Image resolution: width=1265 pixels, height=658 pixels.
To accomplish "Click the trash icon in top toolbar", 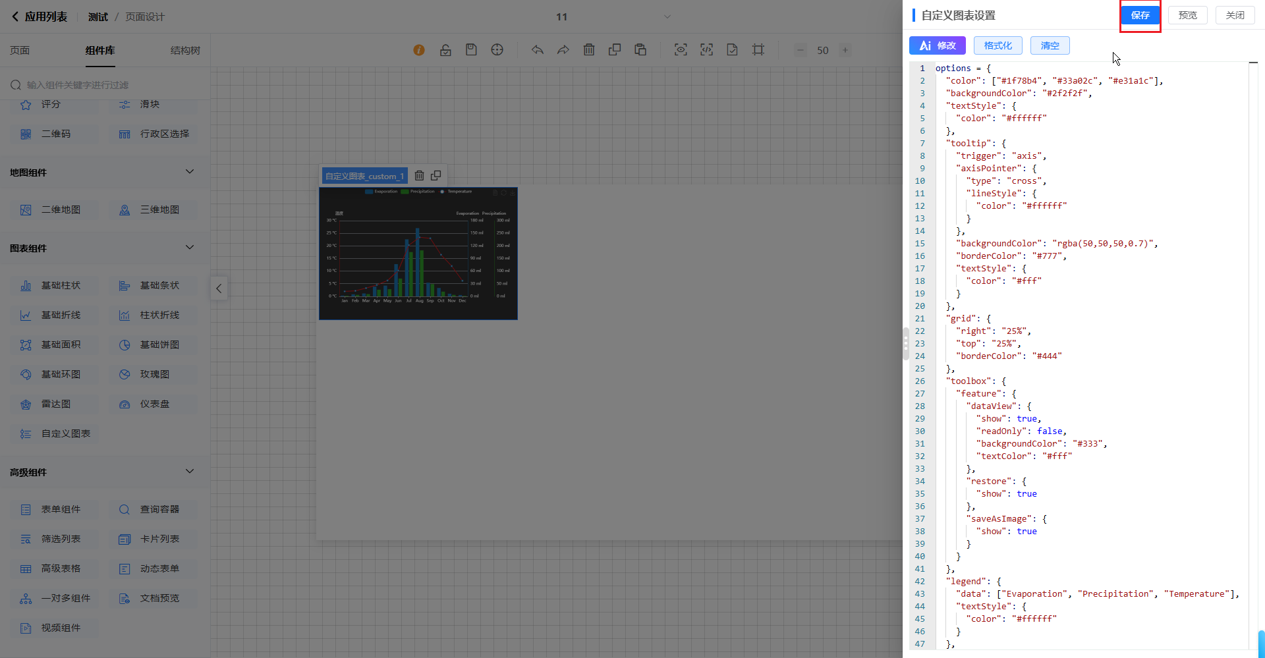I will pos(589,50).
